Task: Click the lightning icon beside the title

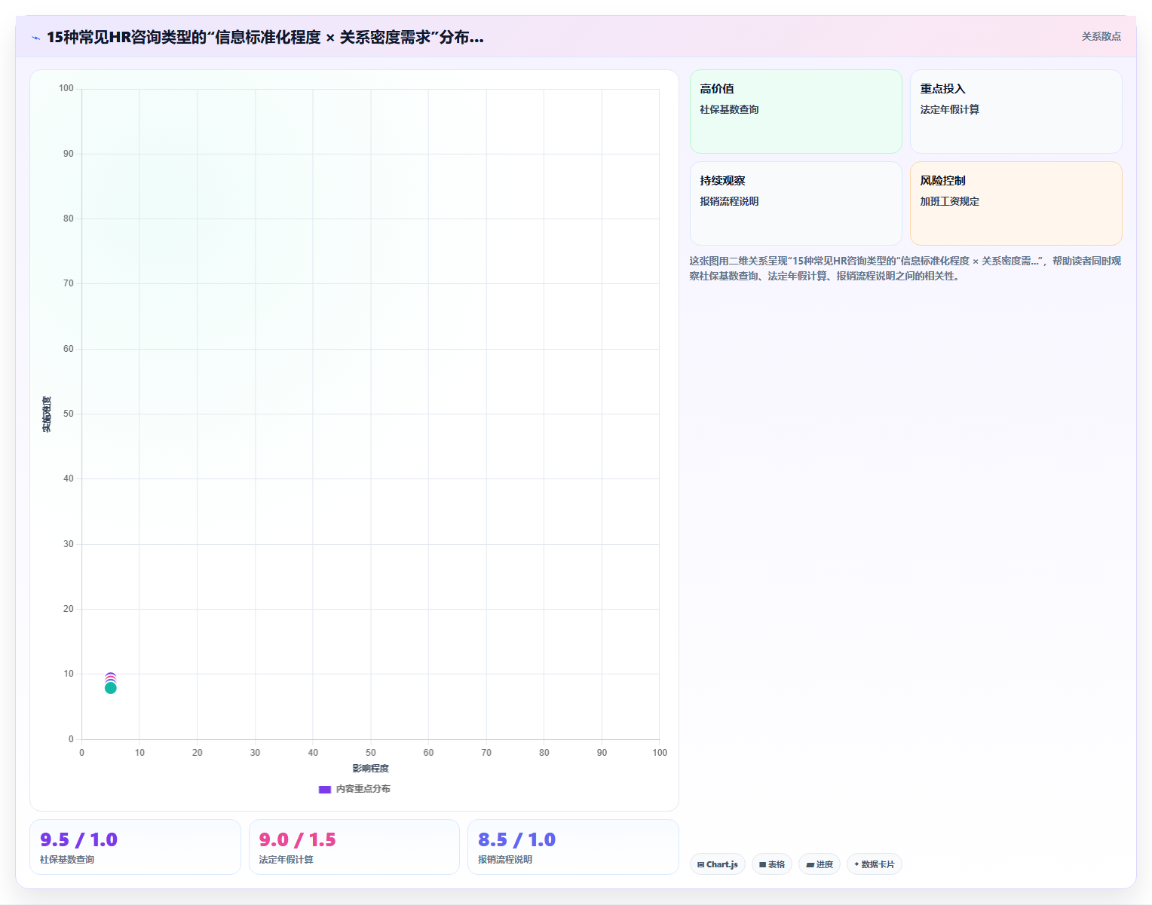Action: (35, 38)
